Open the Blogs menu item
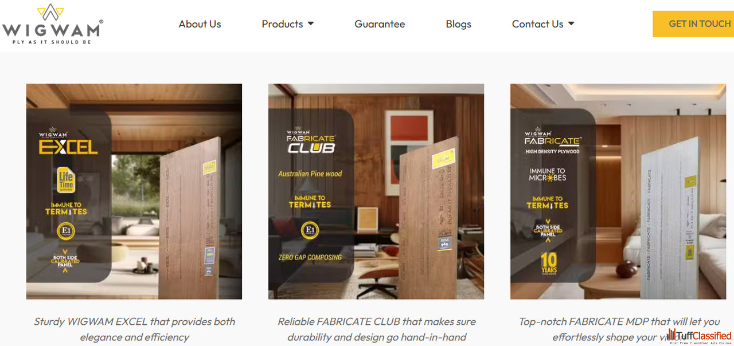734x346 pixels. [458, 24]
